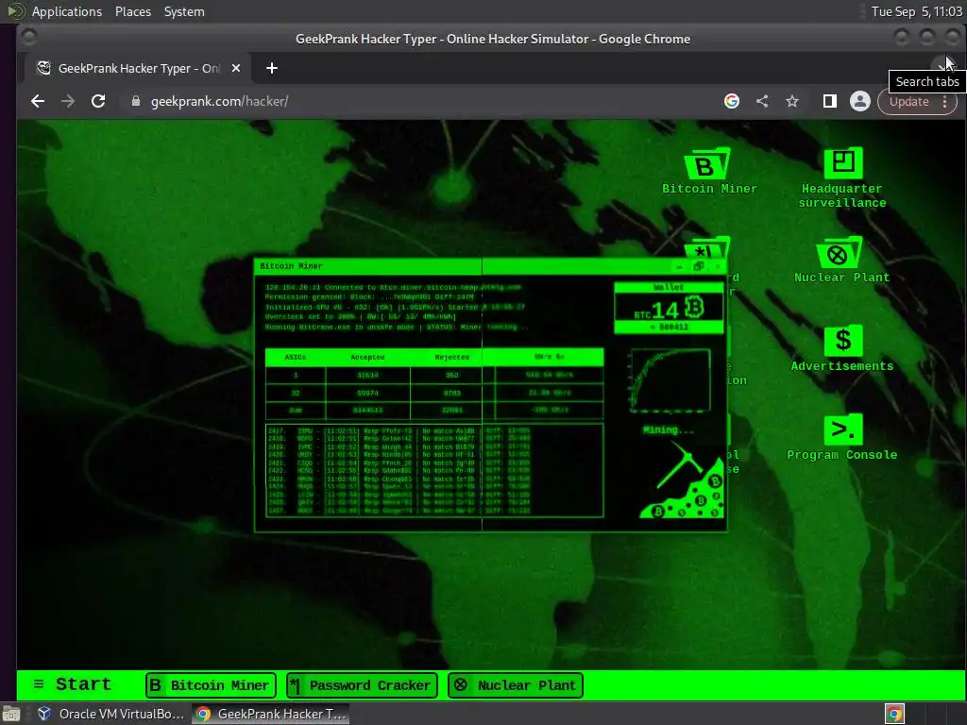Click the mining log output panel
Viewport: 967px width, 725px height.
(434, 470)
